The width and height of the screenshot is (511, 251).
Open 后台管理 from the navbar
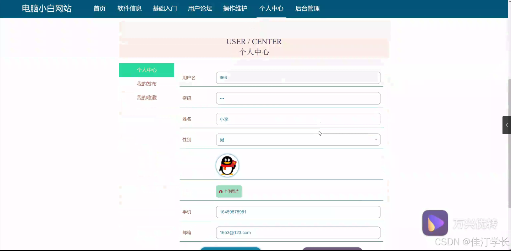308,9
